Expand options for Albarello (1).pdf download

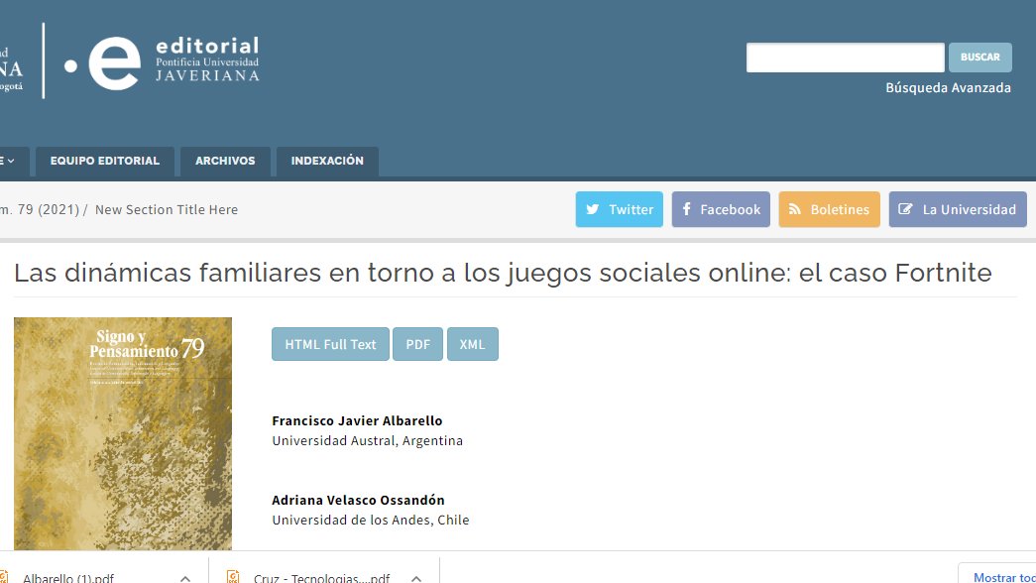(x=185, y=578)
